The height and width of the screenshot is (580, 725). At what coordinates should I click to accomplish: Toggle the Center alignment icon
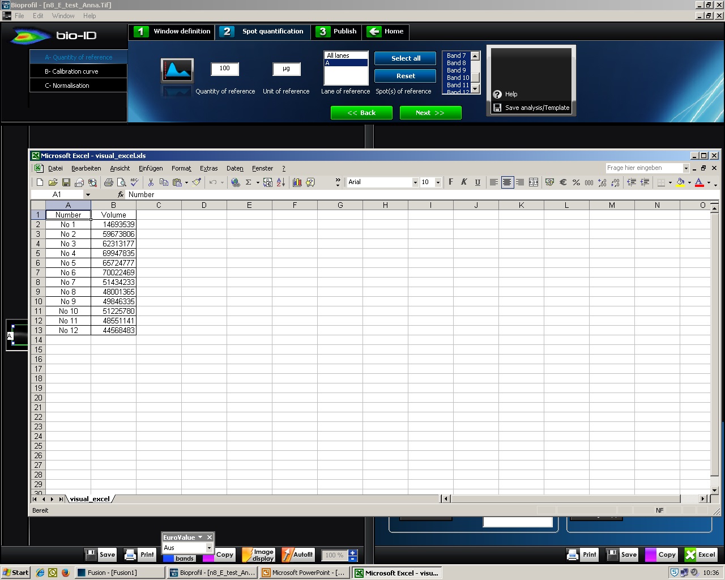point(507,182)
